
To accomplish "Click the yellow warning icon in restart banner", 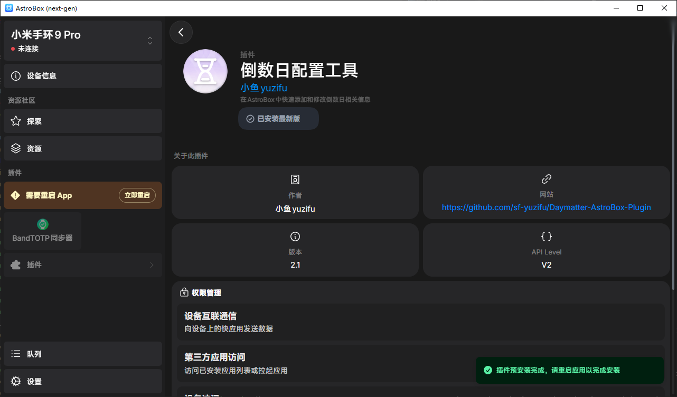I will click(x=15, y=195).
